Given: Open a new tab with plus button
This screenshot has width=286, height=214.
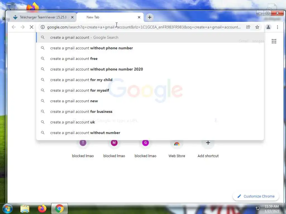Looking at the screenshot, I should [150, 17].
